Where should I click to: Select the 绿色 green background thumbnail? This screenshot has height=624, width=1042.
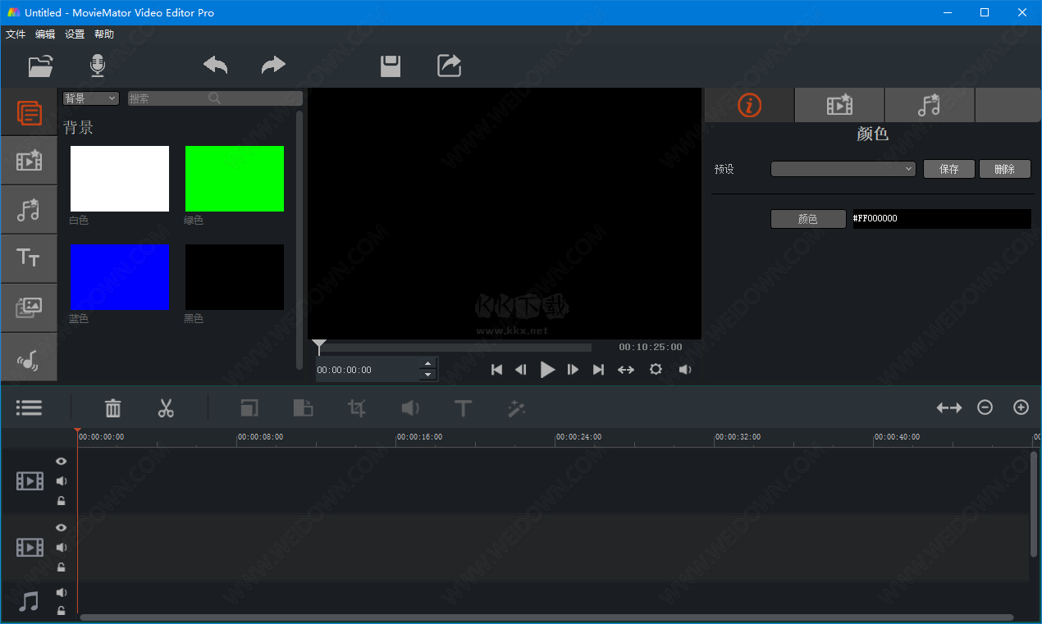(x=234, y=178)
